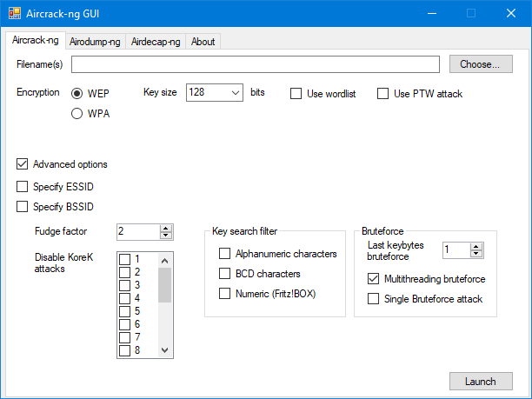Select WEP encryption radio button
Image resolution: width=532 pixels, height=399 pixels.
[x=77, y=93]
